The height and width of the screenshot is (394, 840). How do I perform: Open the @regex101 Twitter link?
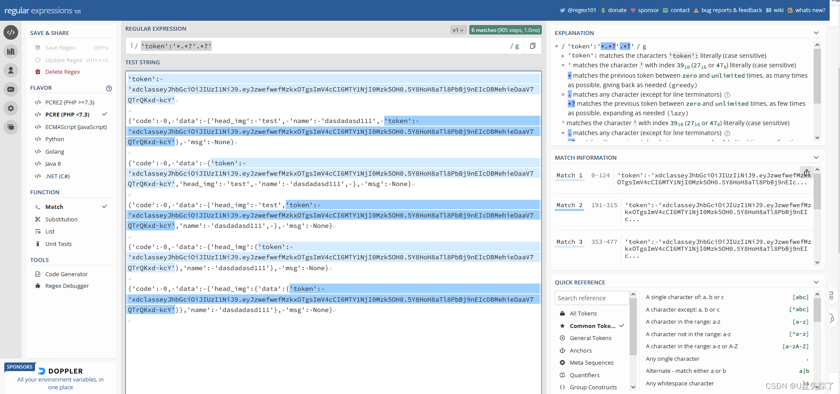click(578, 10)
